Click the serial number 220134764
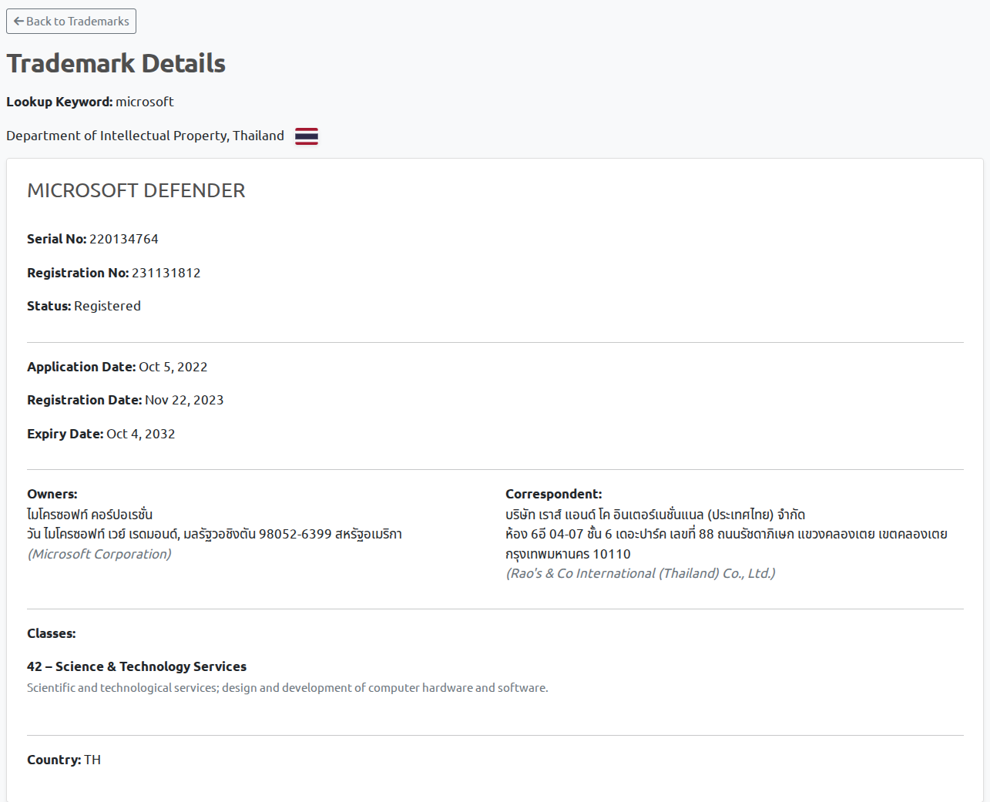The image size is (990, 802). pos(124,239)
